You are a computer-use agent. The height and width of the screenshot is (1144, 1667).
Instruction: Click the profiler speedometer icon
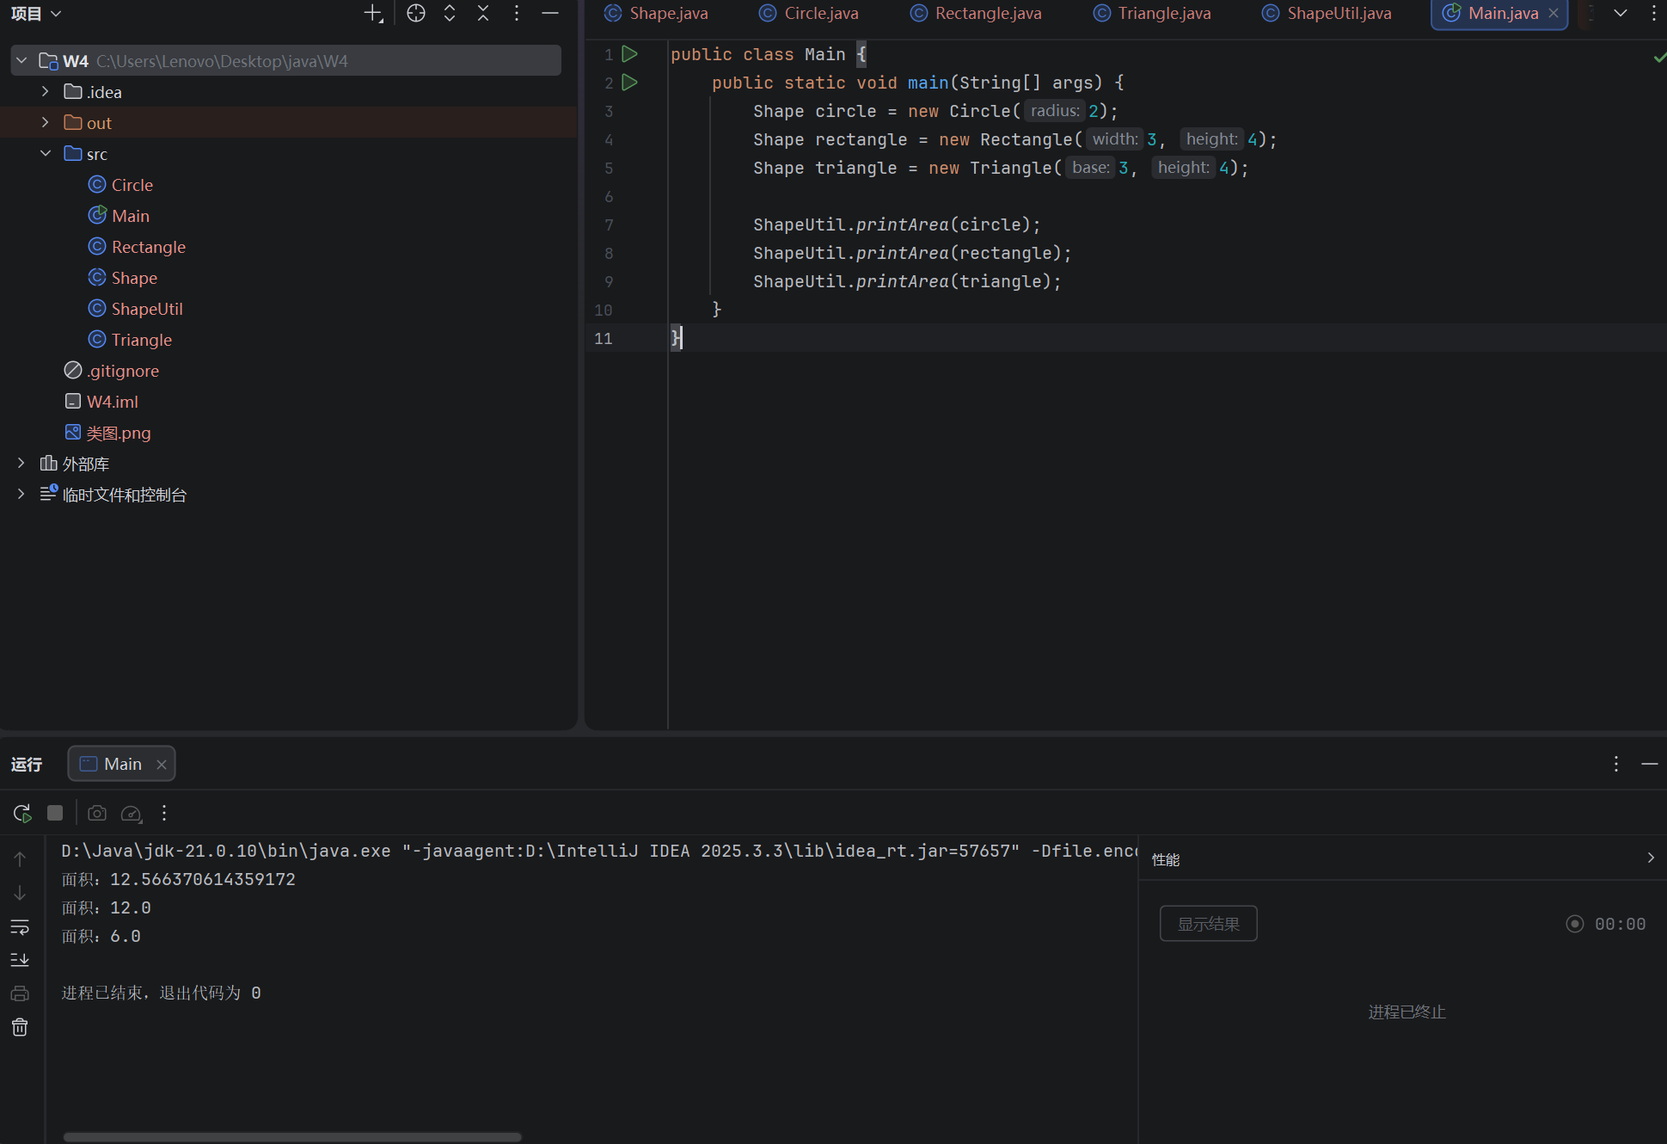[131, 813]
